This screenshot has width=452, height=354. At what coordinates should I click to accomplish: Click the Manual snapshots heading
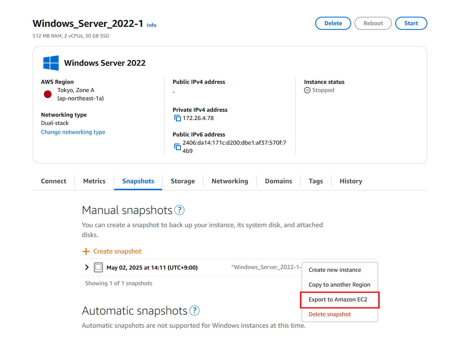(127, 210)
